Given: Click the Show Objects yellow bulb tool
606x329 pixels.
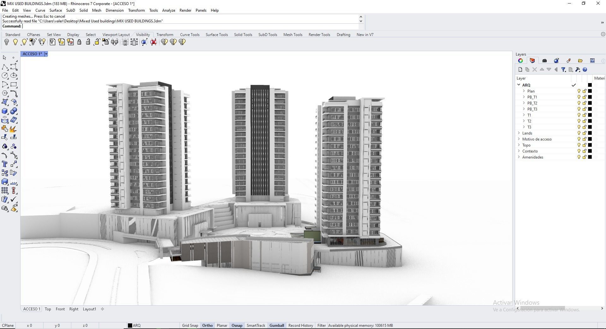Looking at the screenshot, I should pos(15,42).
